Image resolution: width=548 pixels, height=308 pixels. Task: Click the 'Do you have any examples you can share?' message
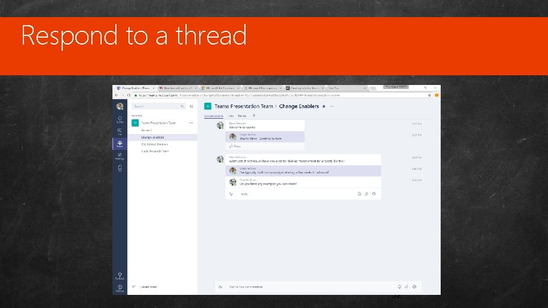[268, 184]
